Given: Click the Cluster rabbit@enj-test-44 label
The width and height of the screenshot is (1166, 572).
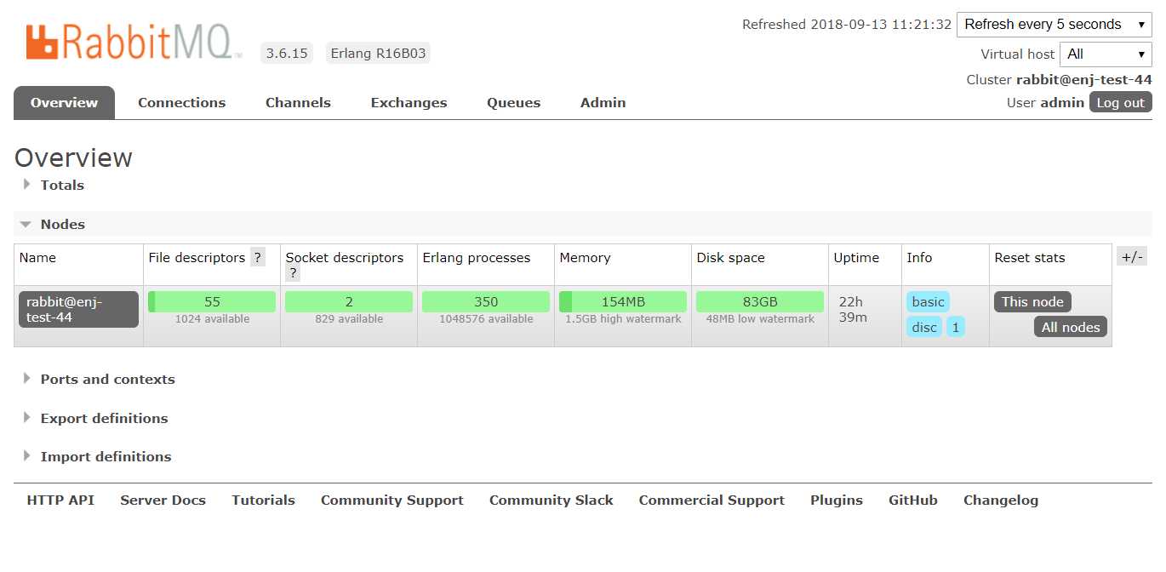Looking at the screenshot, I should [x=1059, y=80].
